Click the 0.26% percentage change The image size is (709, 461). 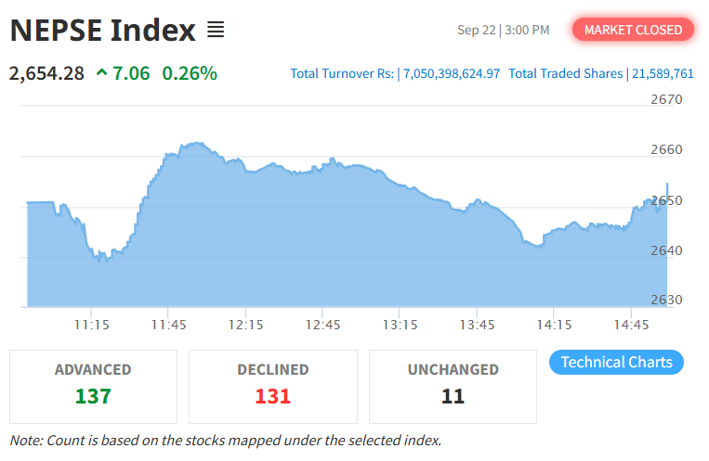(190, 73)
